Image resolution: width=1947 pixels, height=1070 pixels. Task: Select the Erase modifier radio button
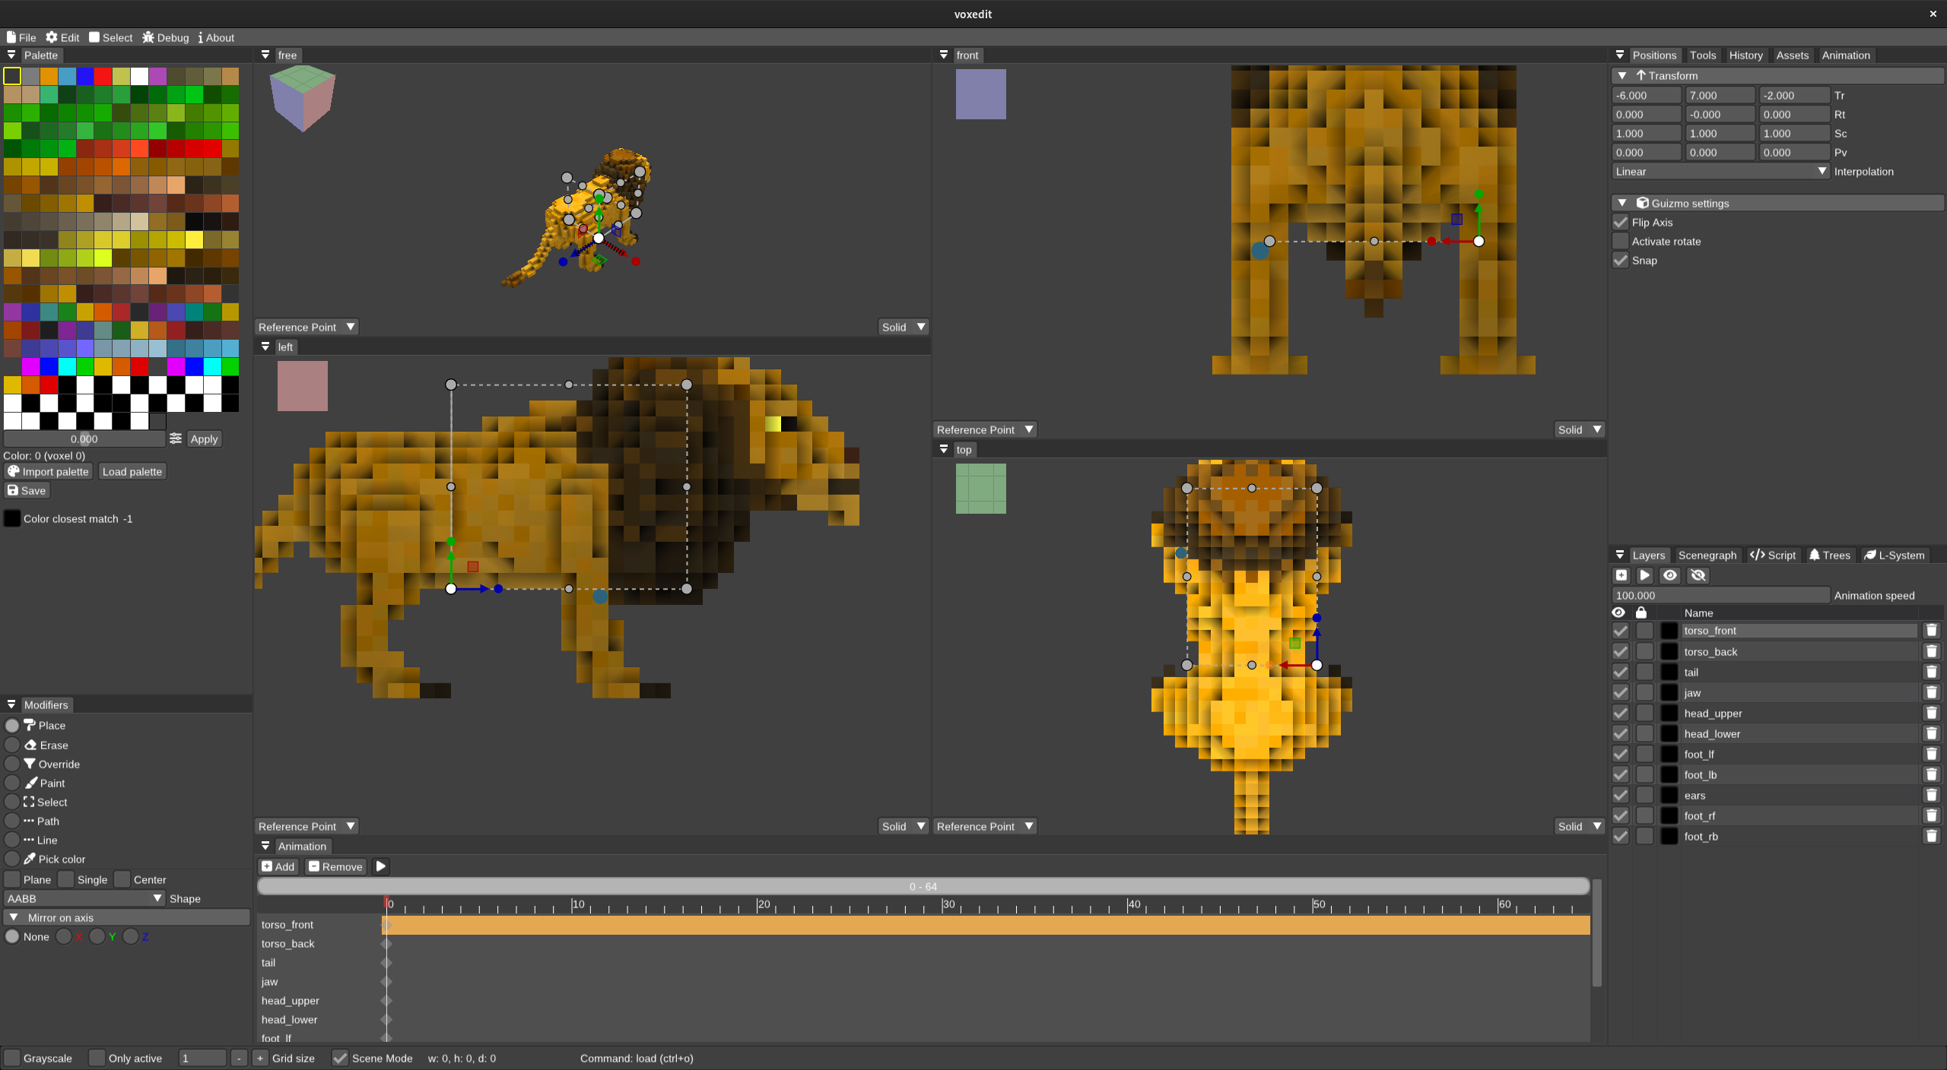click(x=12, y=745)
